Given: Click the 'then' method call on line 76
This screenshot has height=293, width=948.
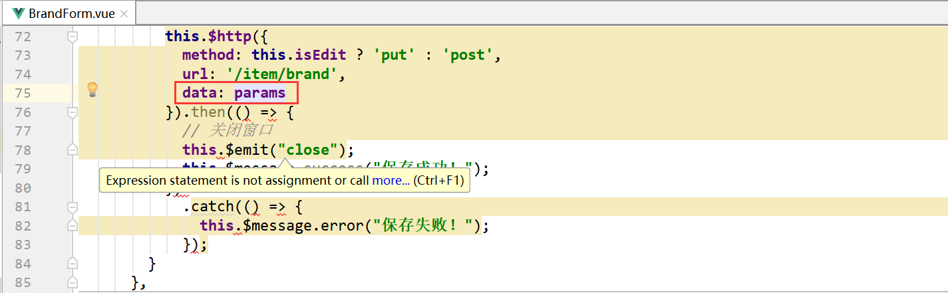Looking at the screenshot, I should (x=208, y=112).
